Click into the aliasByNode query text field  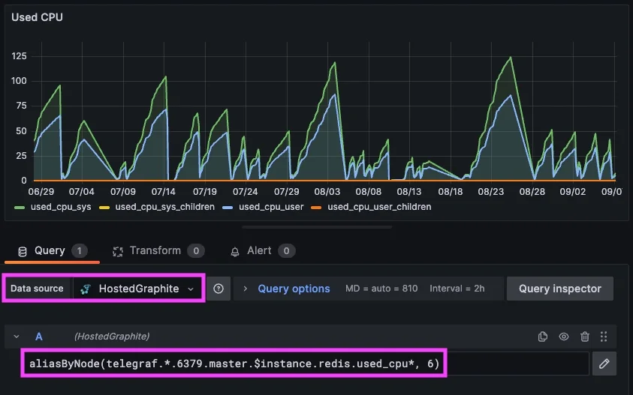pos(306,364)
